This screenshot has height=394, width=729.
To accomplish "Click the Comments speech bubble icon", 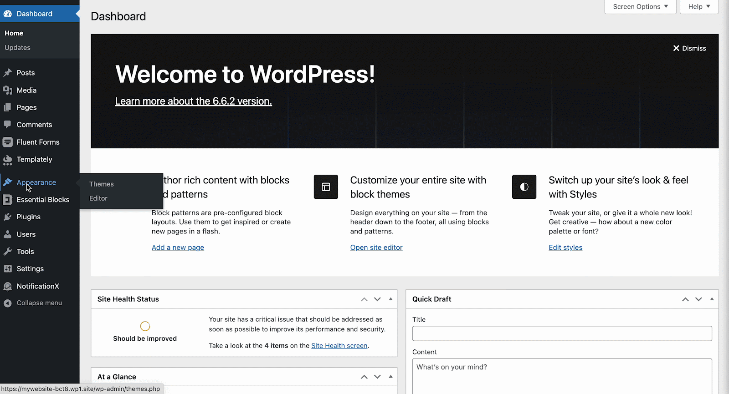I will tap(8, 125).
